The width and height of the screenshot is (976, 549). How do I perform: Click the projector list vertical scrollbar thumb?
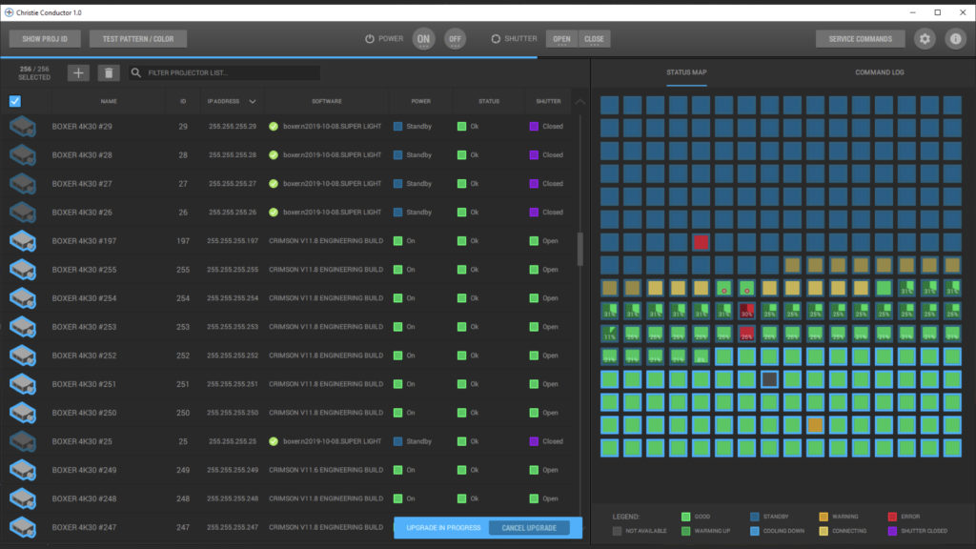(x=580, y=248)
